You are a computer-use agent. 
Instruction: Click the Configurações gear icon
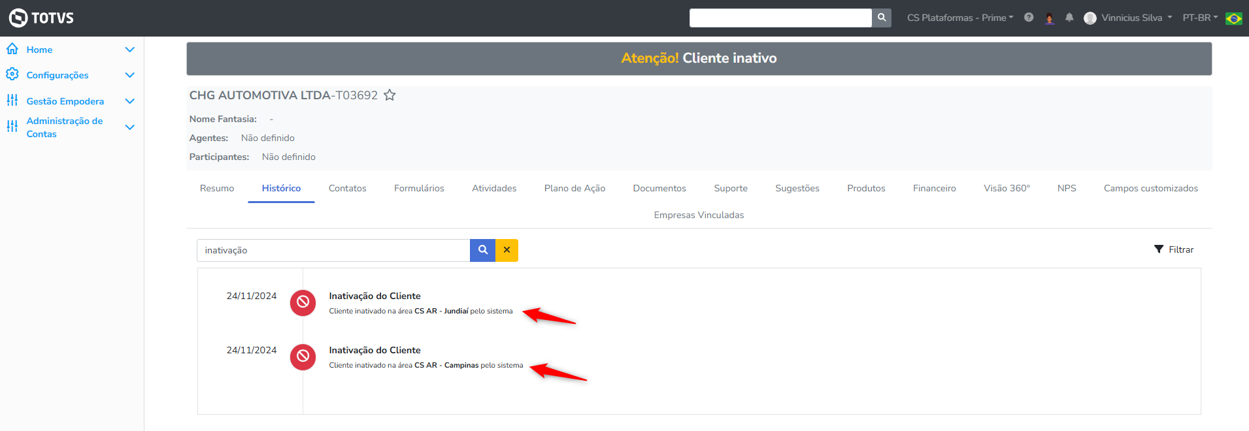(x=12, y=74)
